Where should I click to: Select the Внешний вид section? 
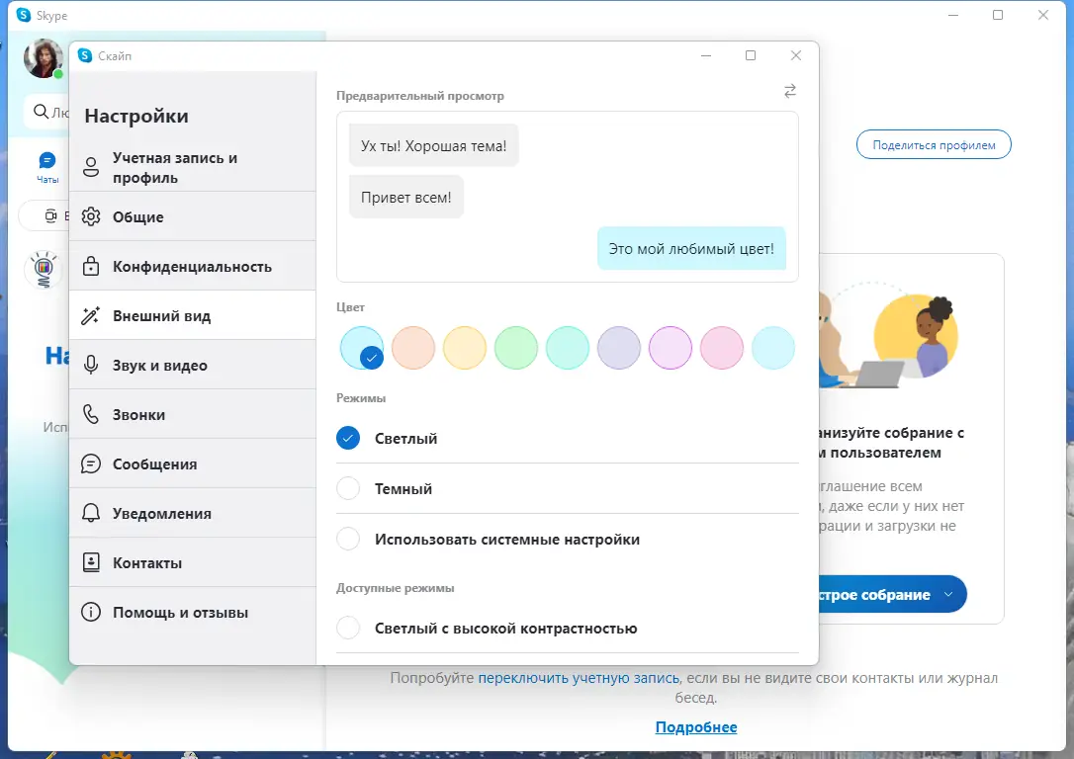[x=193, y=315]
